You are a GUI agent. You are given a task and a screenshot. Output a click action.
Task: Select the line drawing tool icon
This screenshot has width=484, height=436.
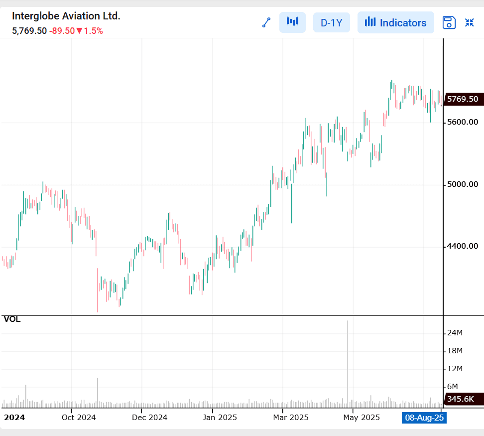266,22
